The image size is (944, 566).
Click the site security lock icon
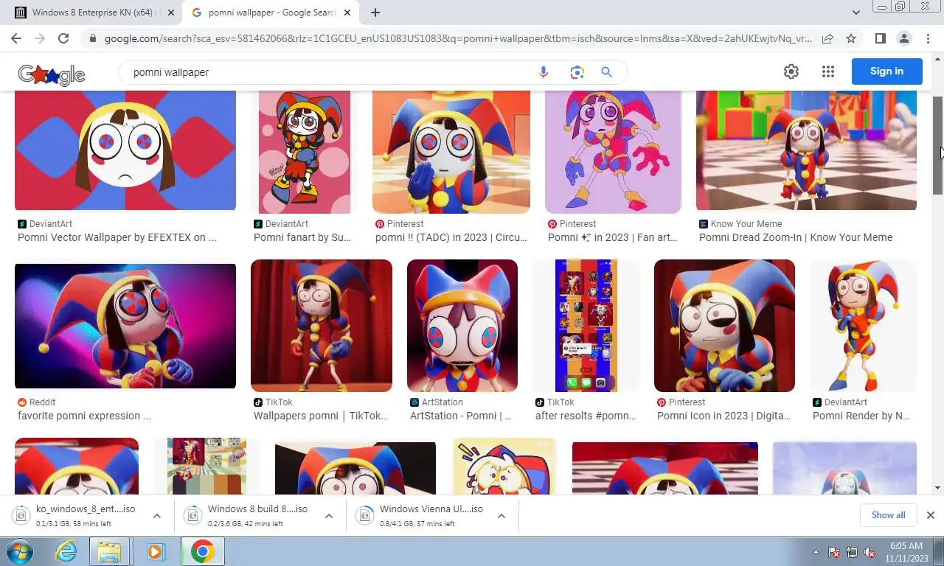(x=92, y=38)
